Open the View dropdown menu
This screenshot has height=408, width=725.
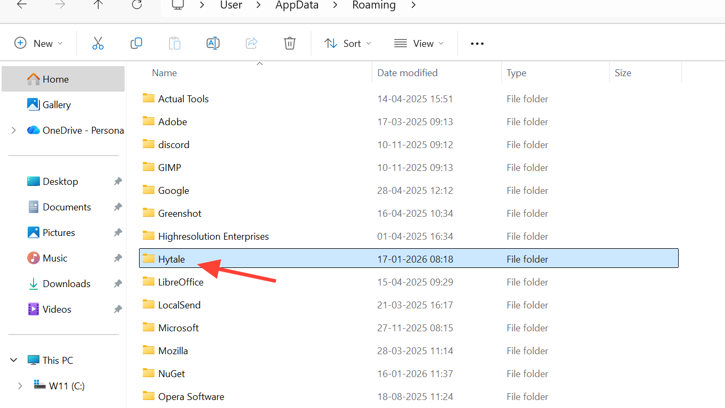pyautogui.click(x=419, y=43)
